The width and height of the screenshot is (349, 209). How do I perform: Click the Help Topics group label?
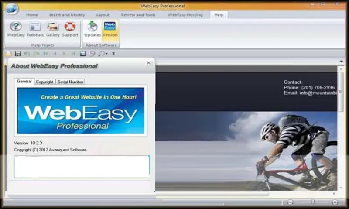click(42, 45)
